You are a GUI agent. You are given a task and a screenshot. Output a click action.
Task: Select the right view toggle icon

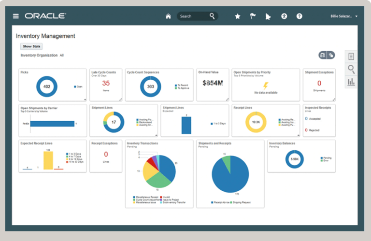331,56
